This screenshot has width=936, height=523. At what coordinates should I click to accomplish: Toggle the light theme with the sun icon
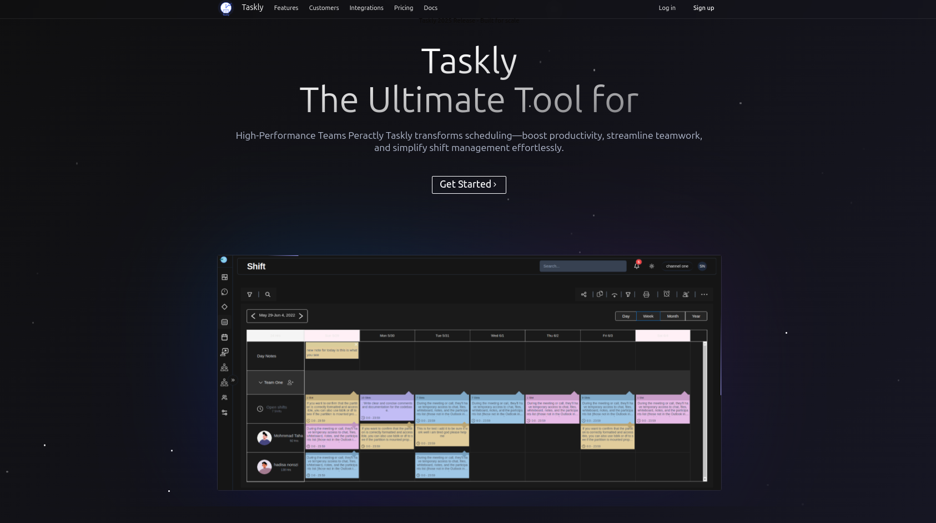651,266
